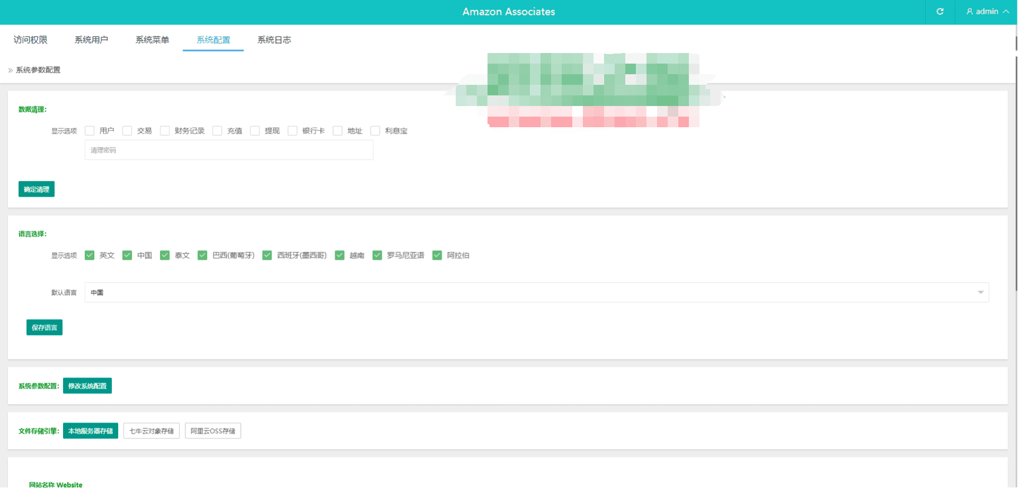The image size is (1019, 493).
Task: Check the 用户 data cleanup checkbox
Action: (x=90, y=131)
